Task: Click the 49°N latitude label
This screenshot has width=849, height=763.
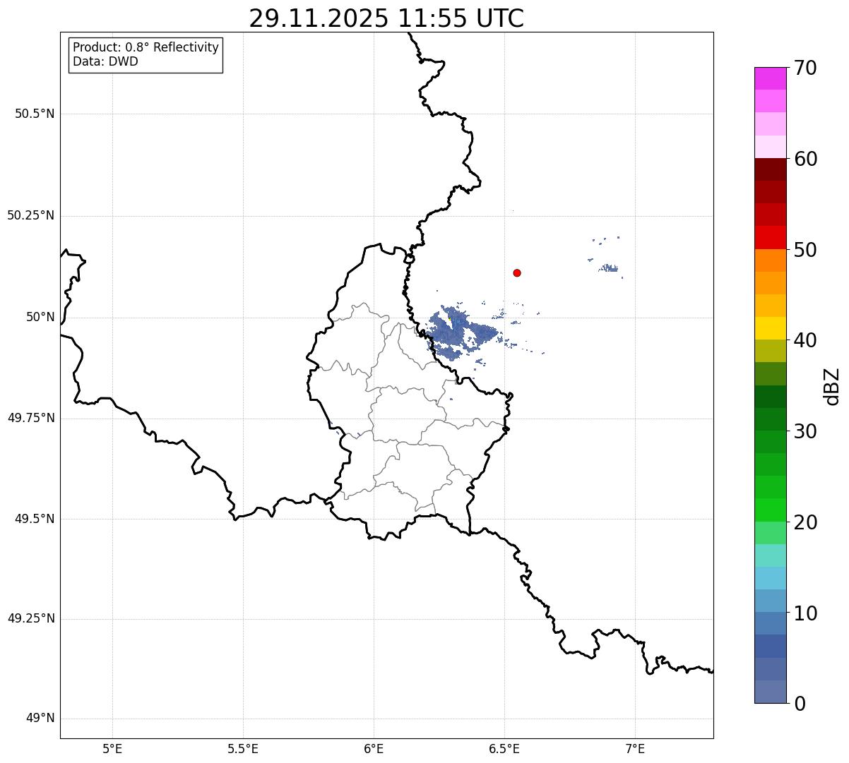Action: coord(40,719)
